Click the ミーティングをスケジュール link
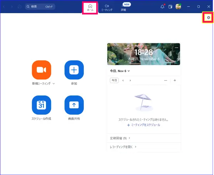The height and width of the screenshot is (175, 214). (143, 125)
